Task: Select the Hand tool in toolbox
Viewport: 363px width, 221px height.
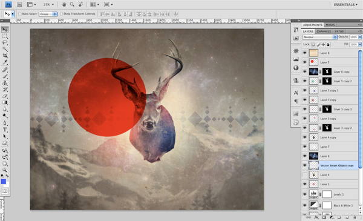Action: 5,163
